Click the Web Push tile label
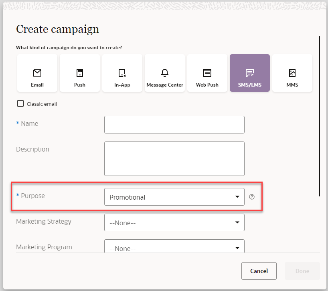Viewport: 328px width, 291px height. (207, 85)
